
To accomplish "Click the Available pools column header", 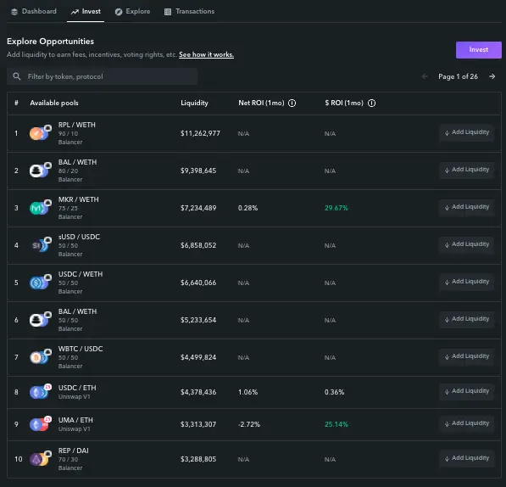I will pyautogui.click(x=54, y=103).
